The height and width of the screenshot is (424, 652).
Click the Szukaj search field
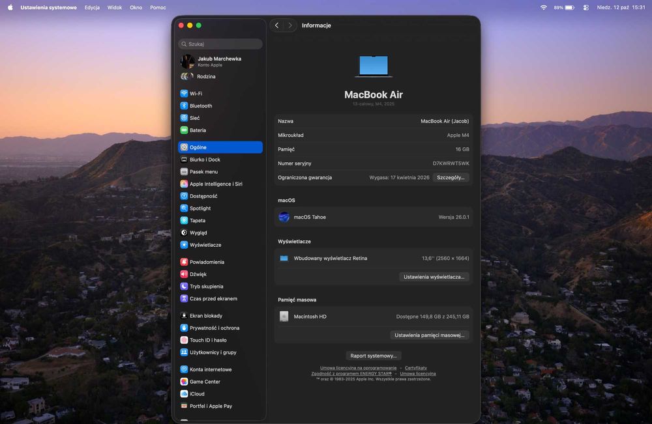[x=220, y=44]
